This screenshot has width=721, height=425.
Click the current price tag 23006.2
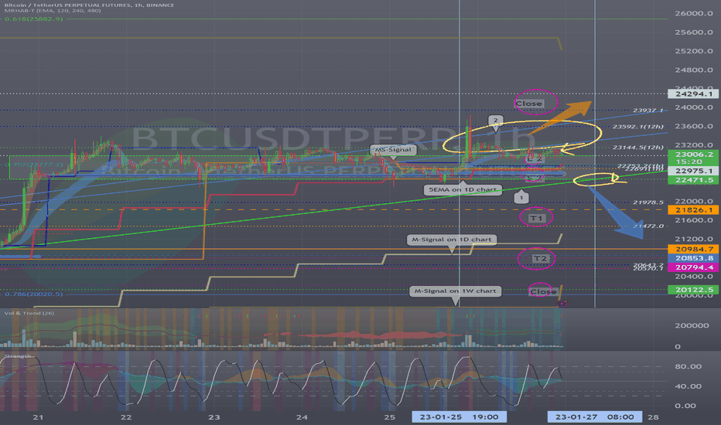tap(693, 155)
